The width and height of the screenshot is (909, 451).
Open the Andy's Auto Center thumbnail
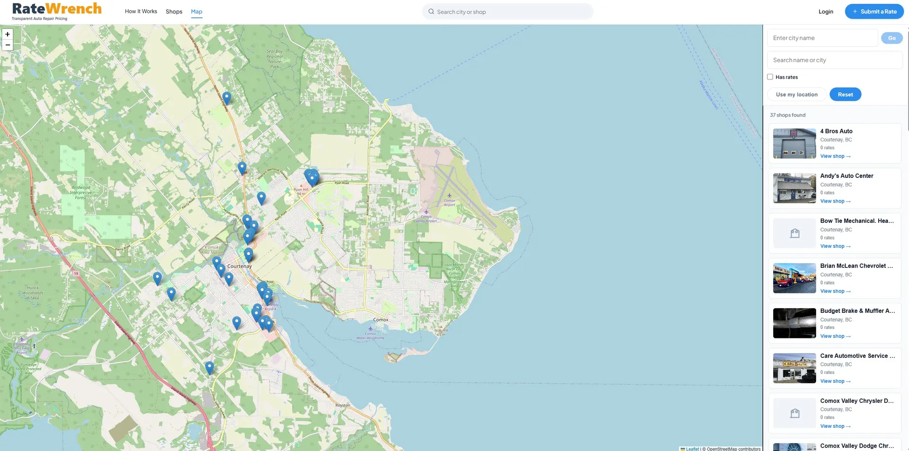click(x=794, y=188)
